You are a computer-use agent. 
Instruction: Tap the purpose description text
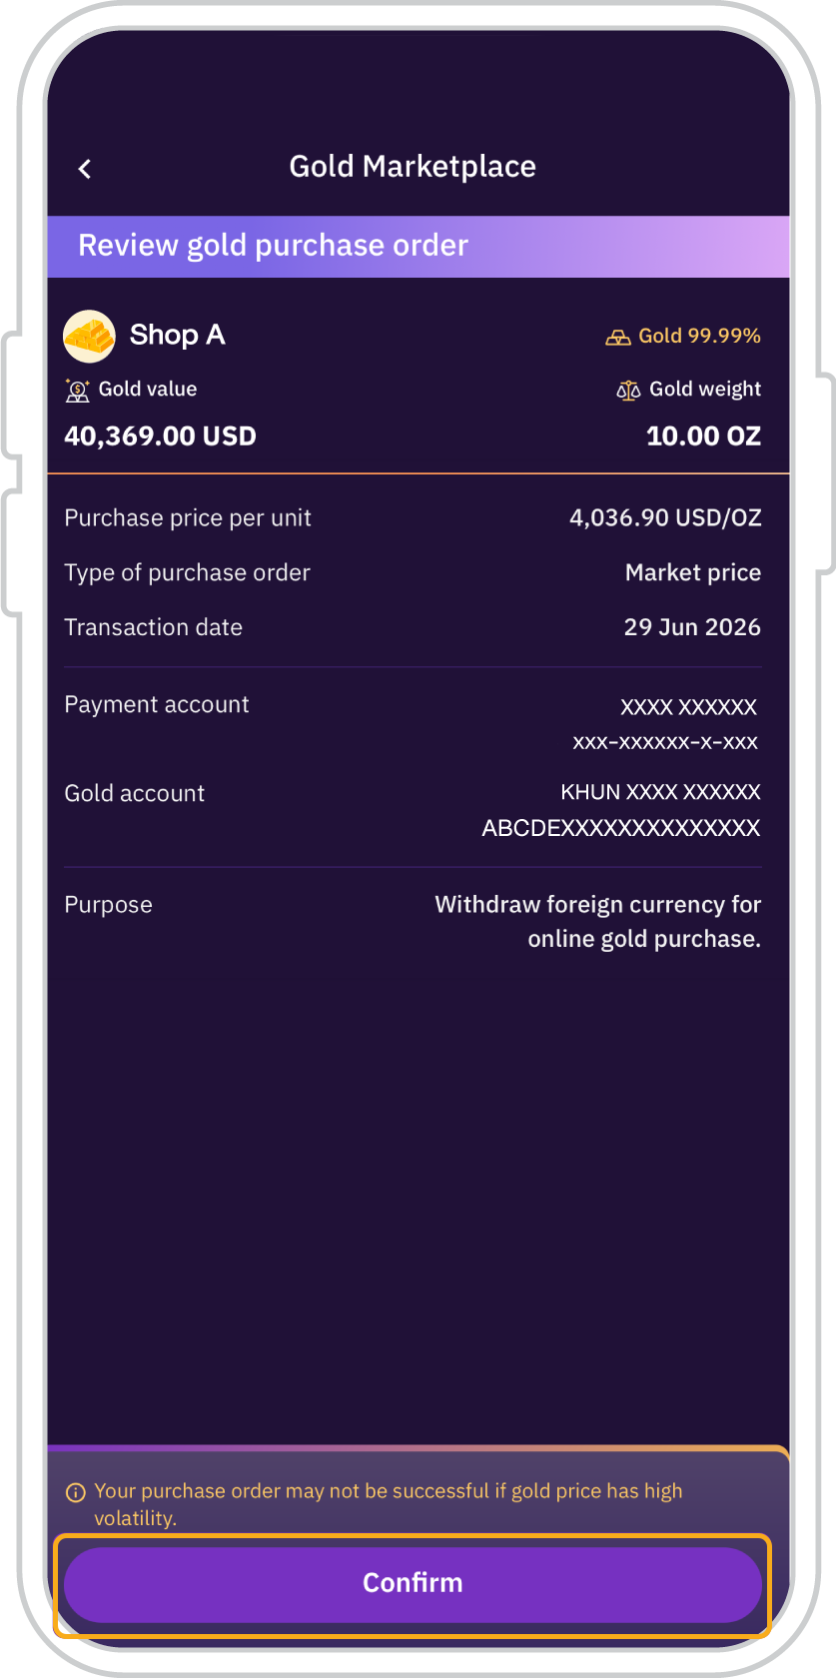[x=598, y=921]
